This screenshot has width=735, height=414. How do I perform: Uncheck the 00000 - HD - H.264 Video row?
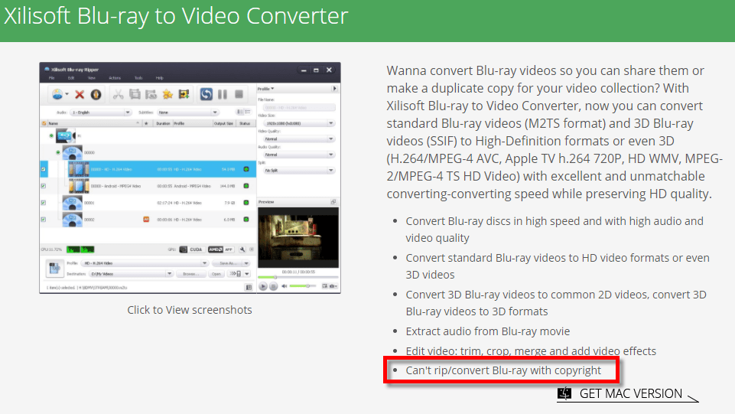[x=44, y=169]
